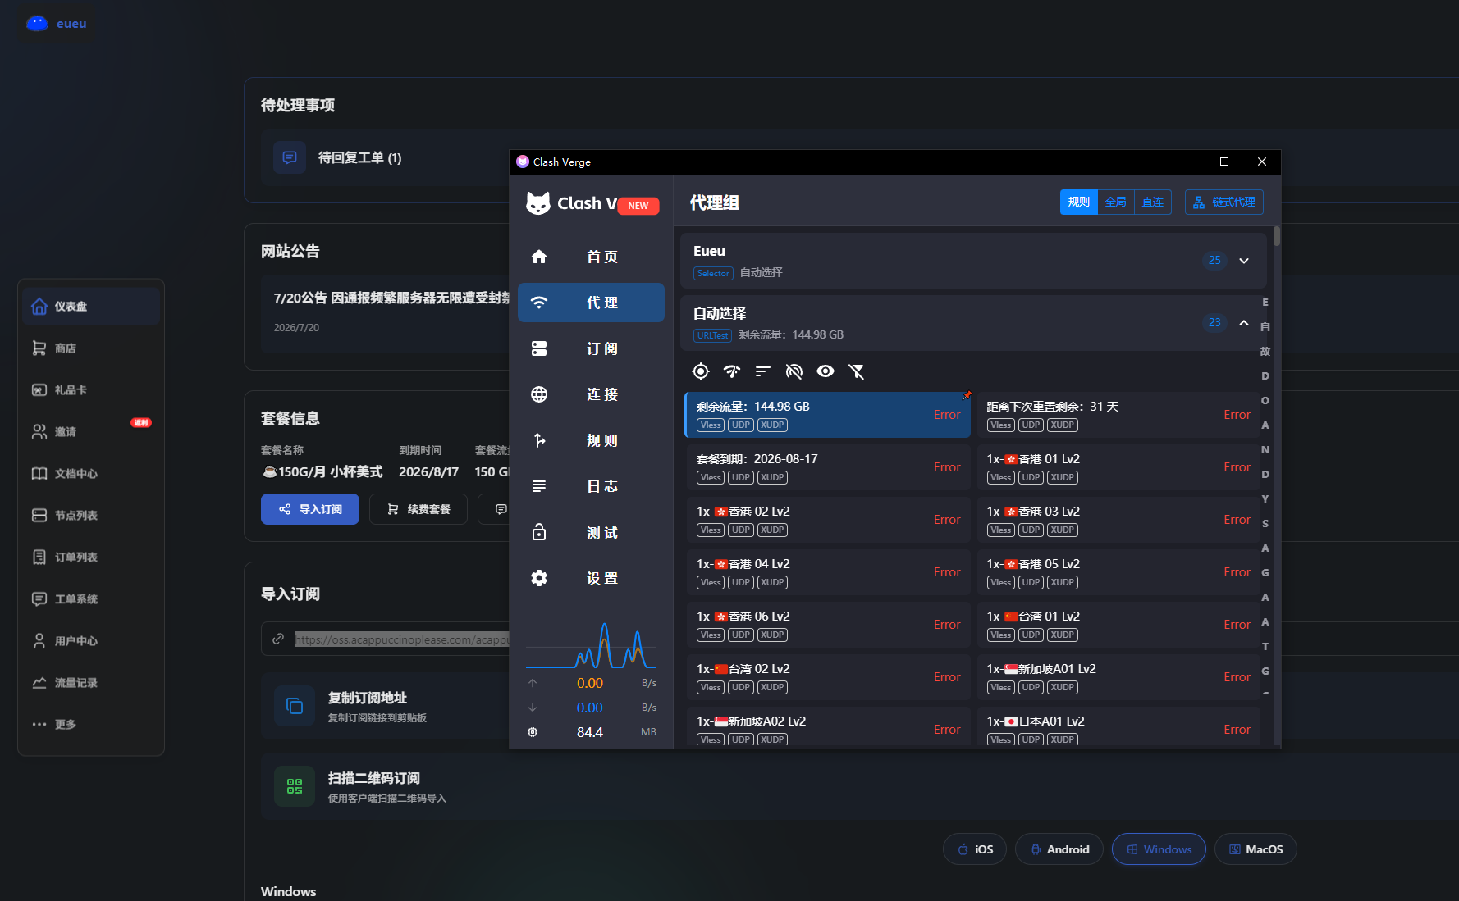Select the Windows platform tab
1459x901 pixels.
point(1159,849)
